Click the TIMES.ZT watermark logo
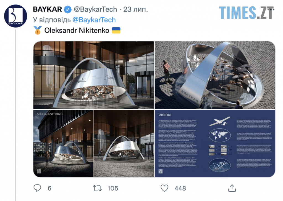The image size is (283, 201). tap(246, 13)
